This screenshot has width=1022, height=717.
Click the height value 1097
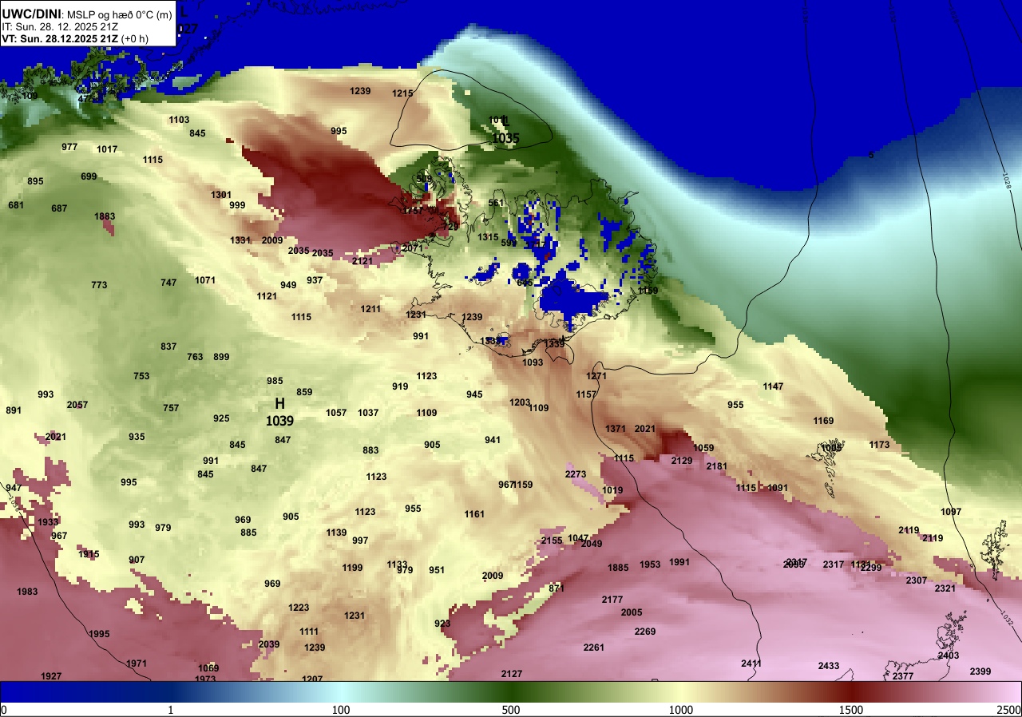(951, 512)
